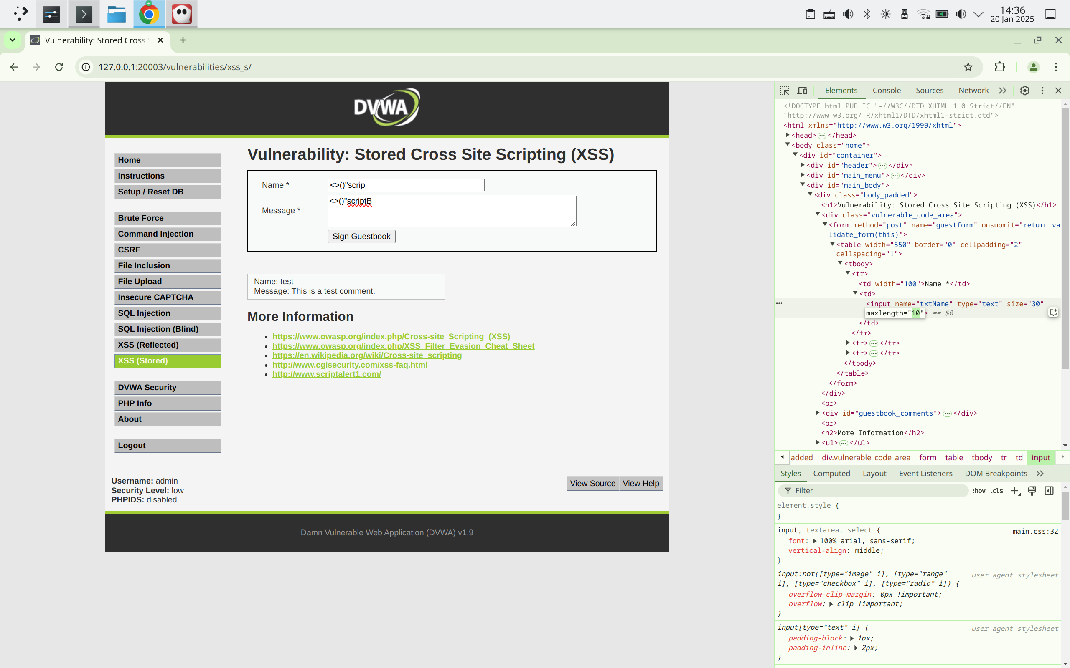The height and width of the screenshot is (668, 1070).
Task: Open the volume control in system tray
Action: tap(847, 14)
